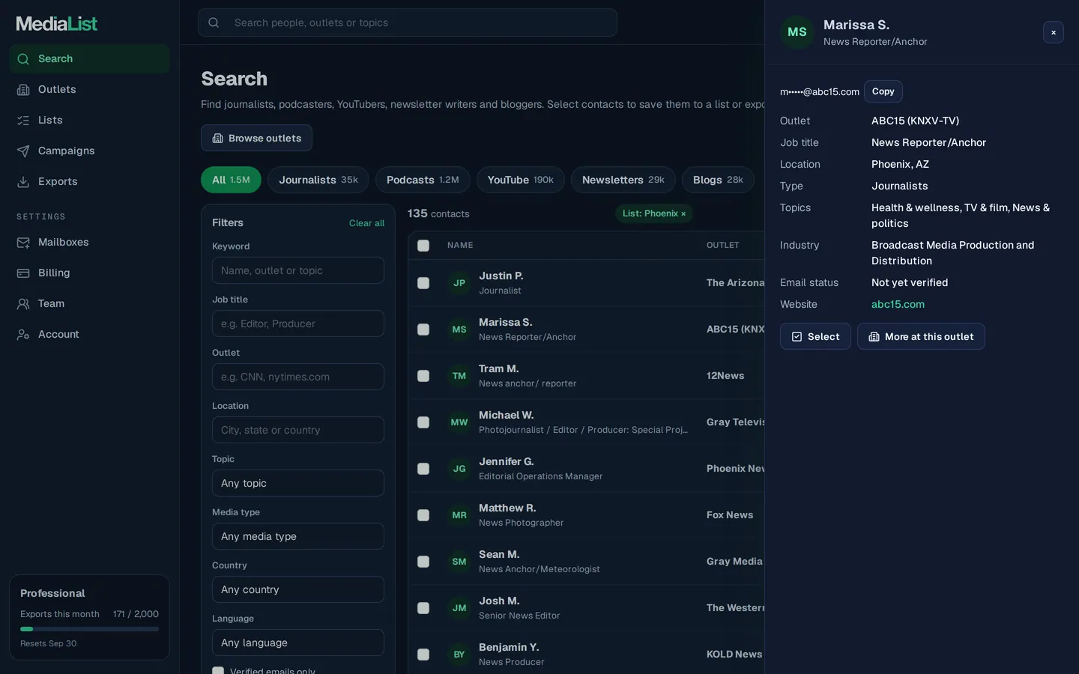Image resolution: width=1079 pixels, height=674 pixels.
Task: Switch to the Journalists tab
Action: tap(318, 180)
